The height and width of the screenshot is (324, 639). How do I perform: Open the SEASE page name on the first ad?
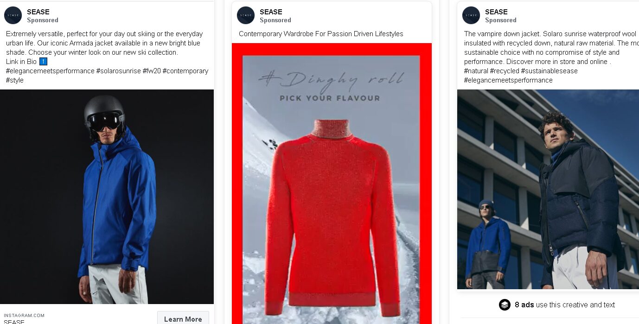(x=38, y=12)
